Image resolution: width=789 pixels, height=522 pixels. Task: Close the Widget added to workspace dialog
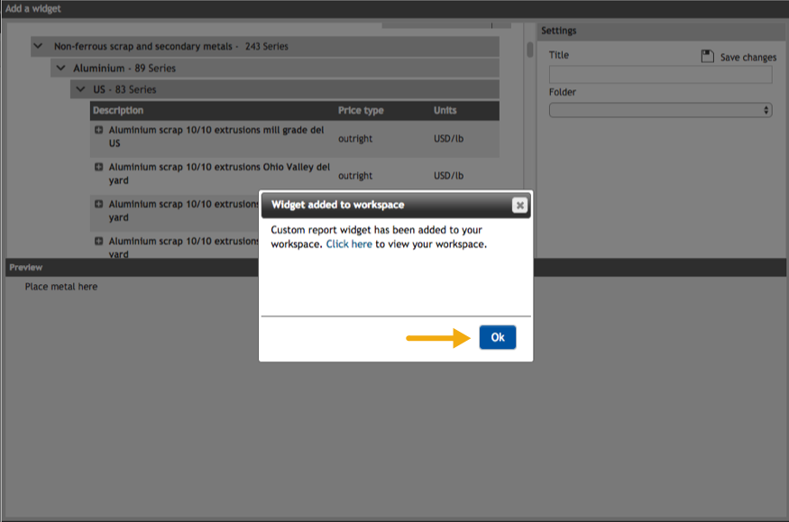coord(519,205)
